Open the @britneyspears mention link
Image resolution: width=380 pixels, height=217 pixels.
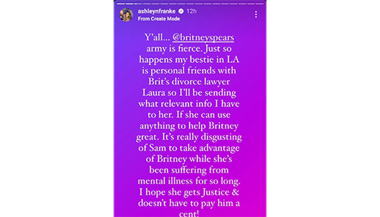point(203,37)
